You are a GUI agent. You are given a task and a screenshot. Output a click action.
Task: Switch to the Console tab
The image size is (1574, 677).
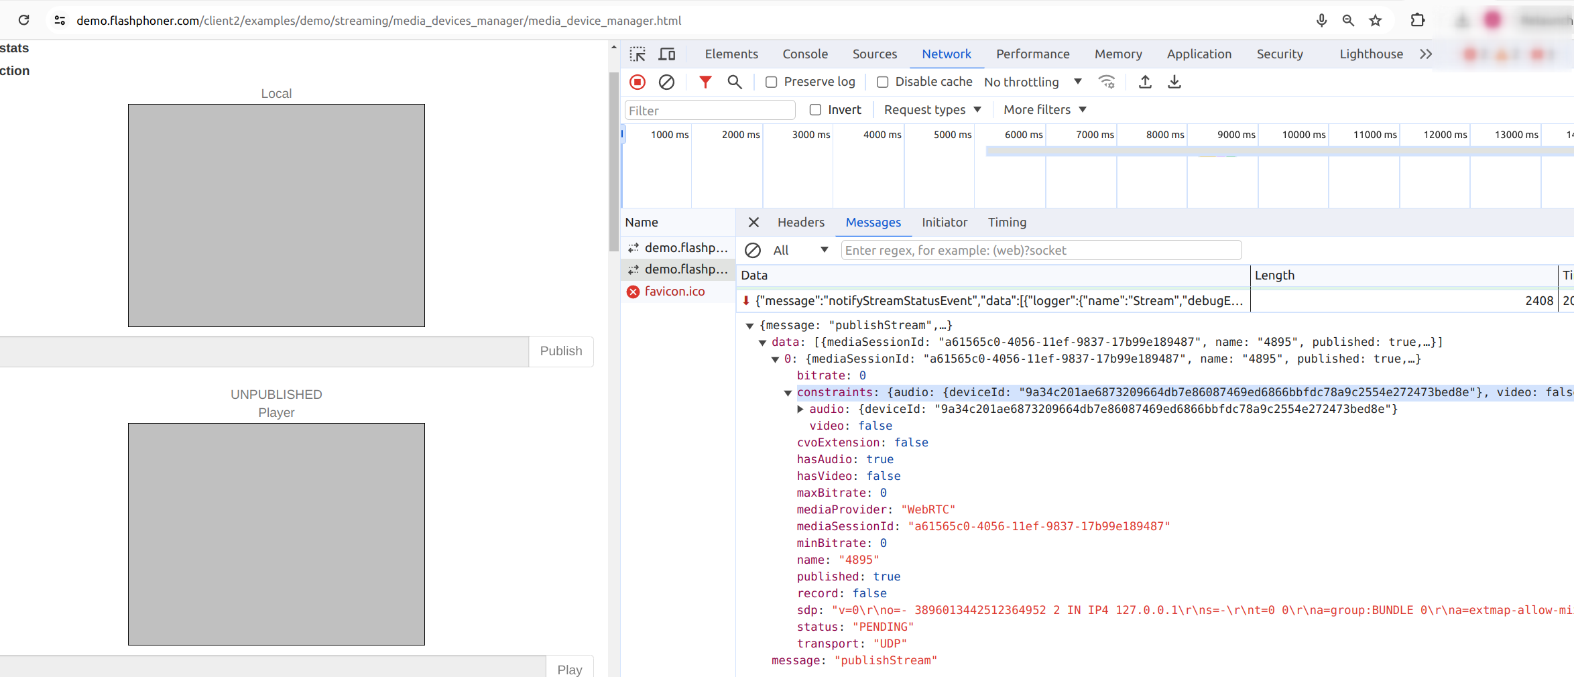pyautogui.click(x=805, y=54)
